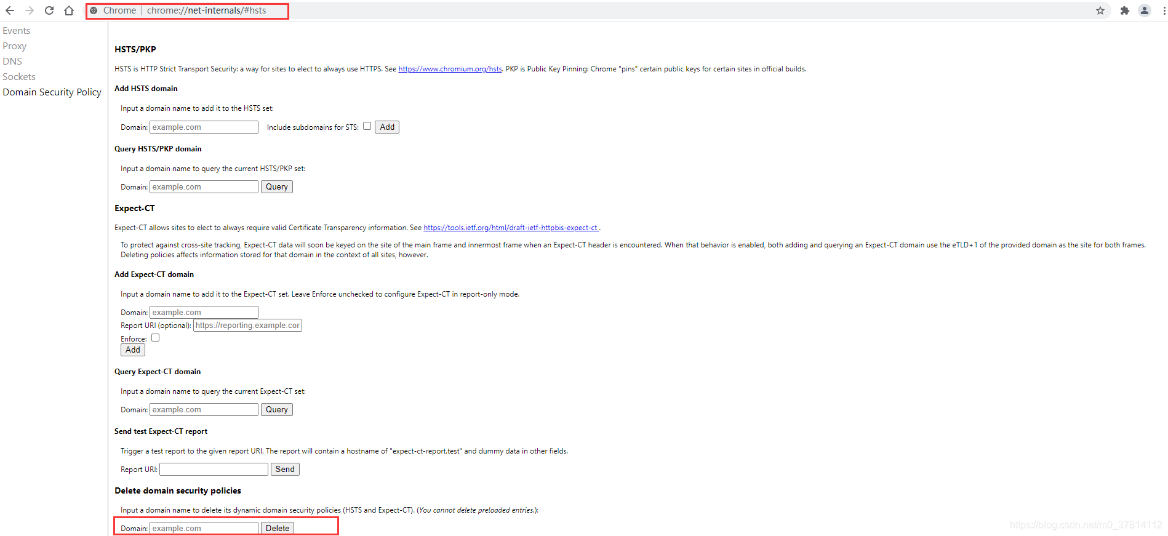Click the Send test report button
Viewport: 1168px width, 536px height.
[285, 470]
